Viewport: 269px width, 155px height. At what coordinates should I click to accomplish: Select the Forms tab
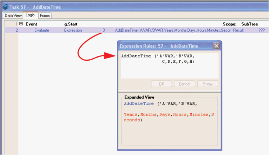(x=45, y=15)
